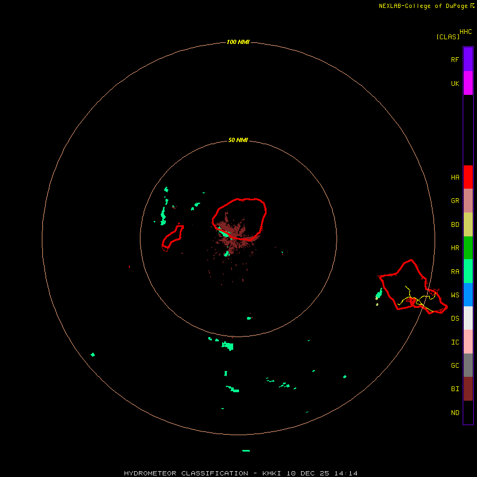Screen dimensions: 477x477
Task: Click the '14:14' timestamp
Action: coord(346,473)
